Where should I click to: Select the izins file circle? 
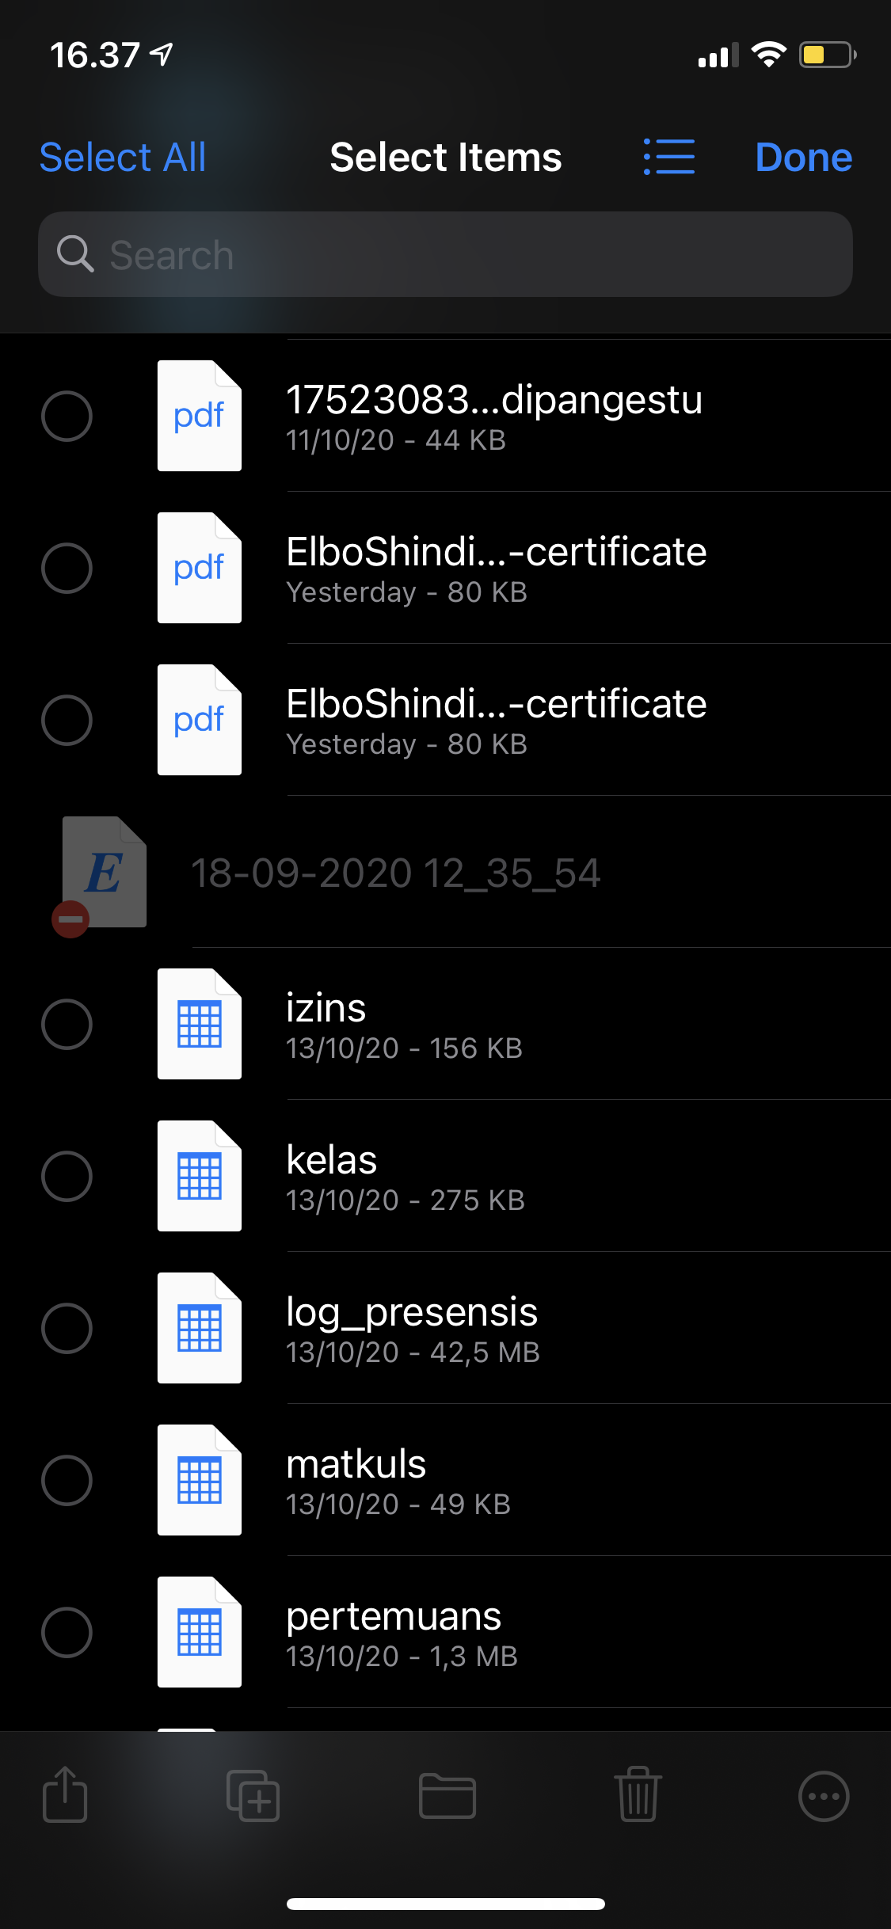coord(67,1024)
